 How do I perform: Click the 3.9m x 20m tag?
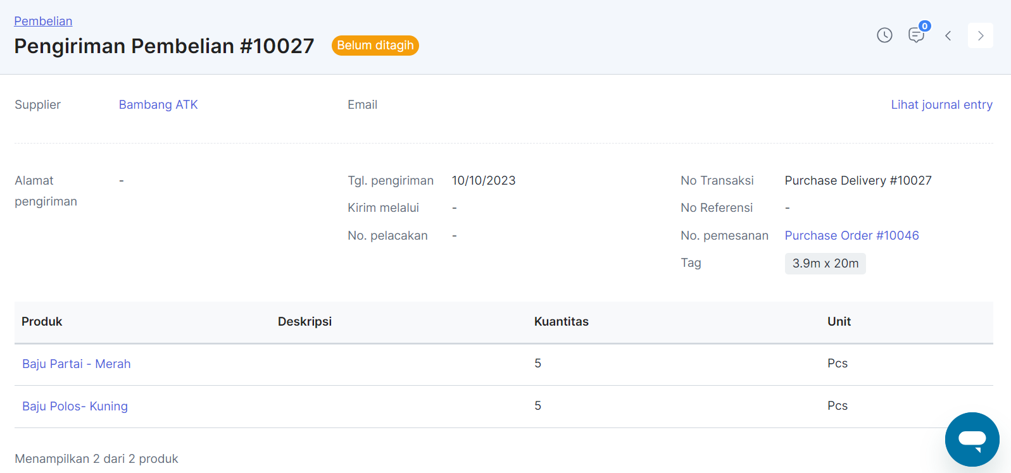(x=825, y=264)
